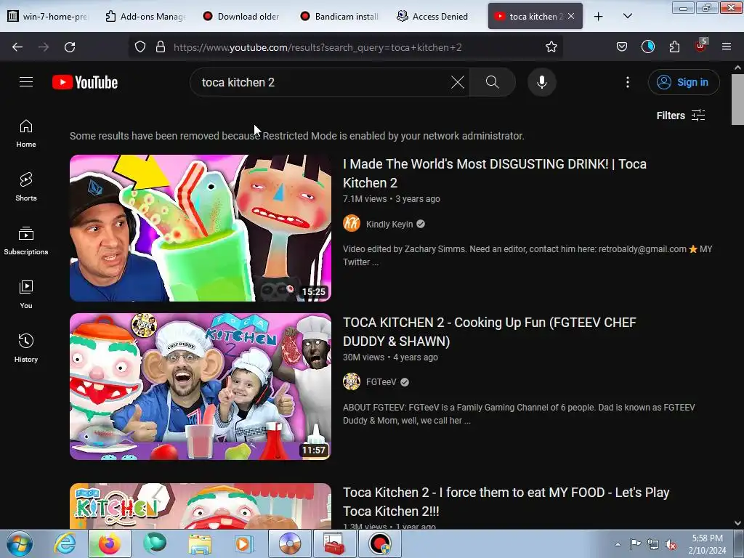Open the DISGUSTING DRINK video title
Screen dimensions: 744x558
[x=495, y=173]
